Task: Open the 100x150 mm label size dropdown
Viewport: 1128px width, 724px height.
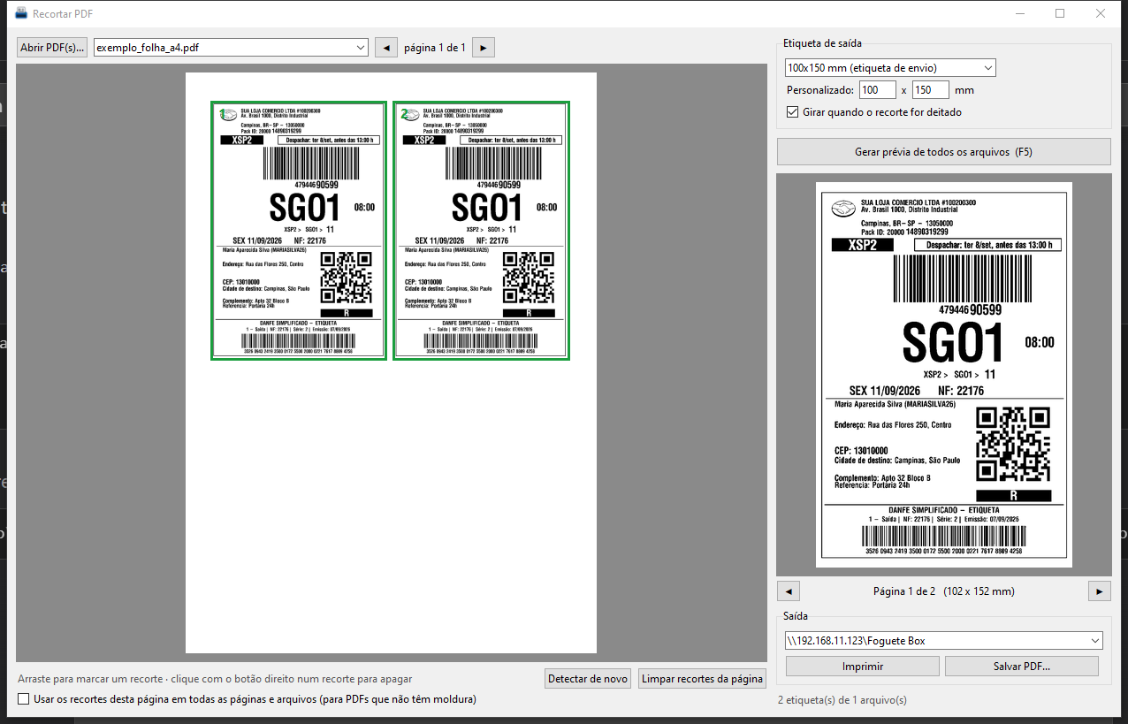Action: (x=890, y=67)
